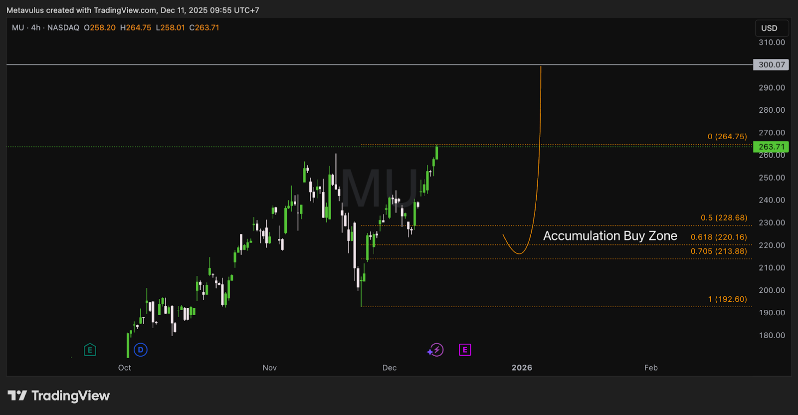Click the TradingView logo at bottom left
Viewport: 798px width, 415px height.
(59, 396)
